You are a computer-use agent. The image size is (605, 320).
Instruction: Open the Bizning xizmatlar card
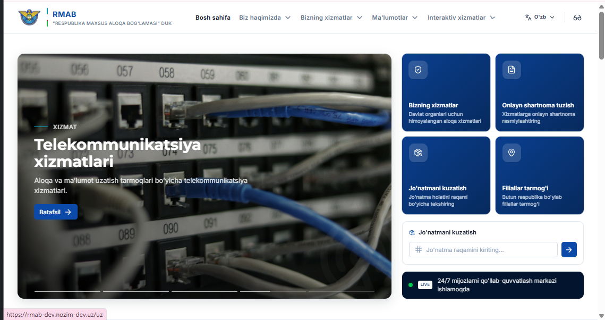click(446, 92)
